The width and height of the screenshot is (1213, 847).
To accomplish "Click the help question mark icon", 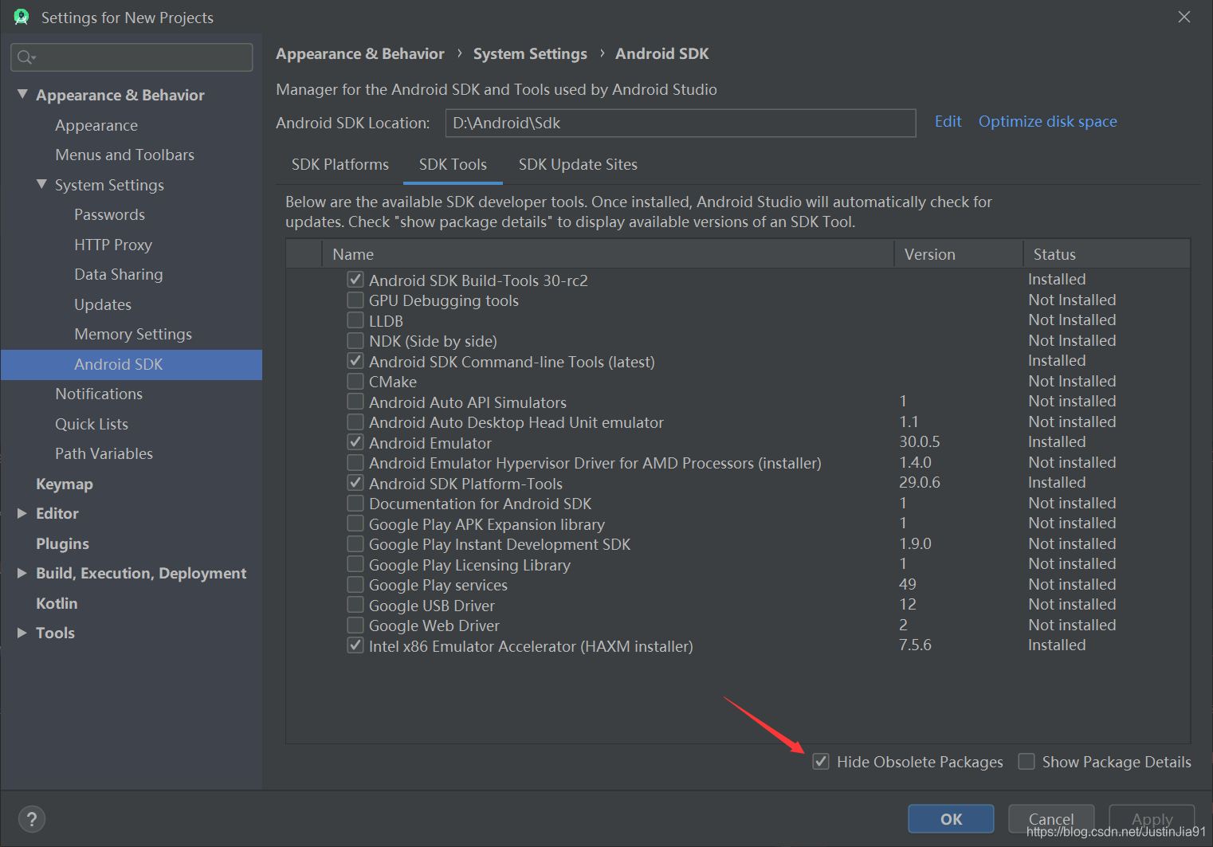I will click(32, 818).
